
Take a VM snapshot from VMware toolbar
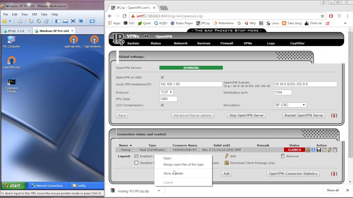tap(31, 21)
